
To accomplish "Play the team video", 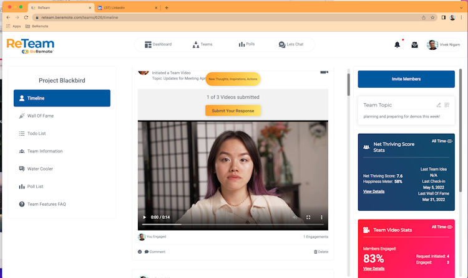I will coord(145,217).
